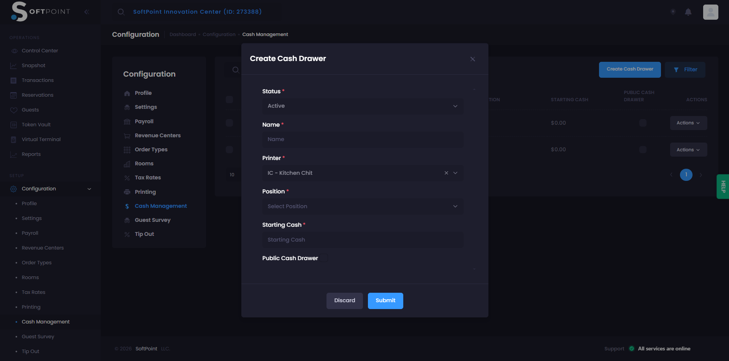The height and width of the screenshot is (361, 729).
Task: Click the search magnifier icon in header
Action: pos(121,12)
